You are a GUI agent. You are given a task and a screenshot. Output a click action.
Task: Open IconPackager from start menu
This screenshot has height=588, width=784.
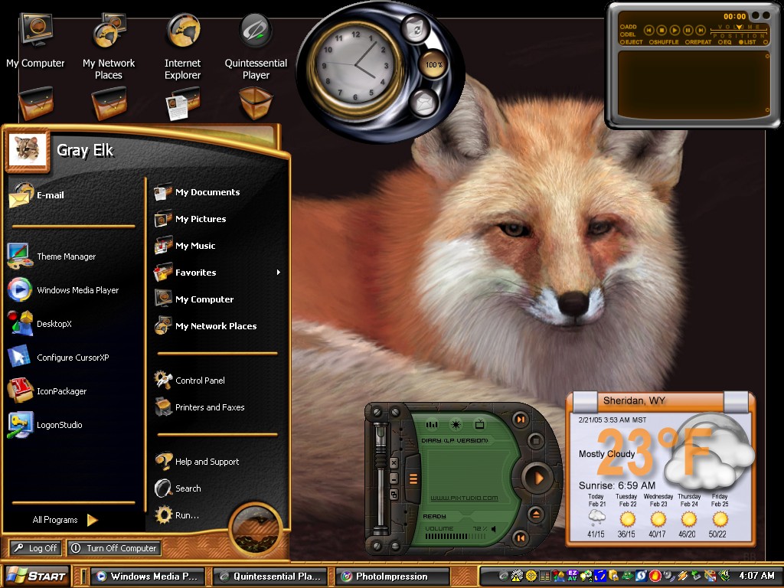tap(47, 391)
